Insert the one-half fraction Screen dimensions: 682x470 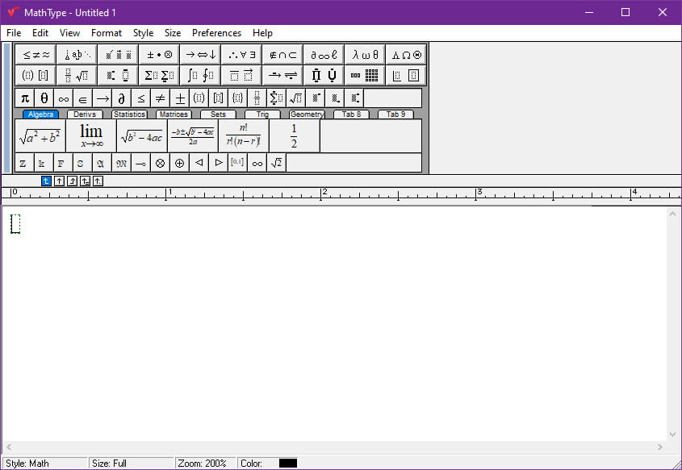click(295, 136)
